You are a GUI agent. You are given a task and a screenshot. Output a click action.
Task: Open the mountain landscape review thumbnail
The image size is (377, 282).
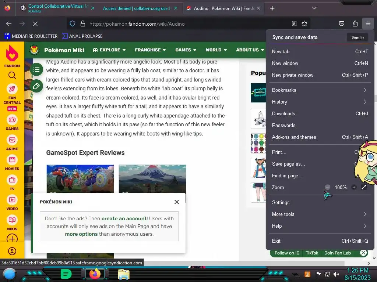pos(152,179)
